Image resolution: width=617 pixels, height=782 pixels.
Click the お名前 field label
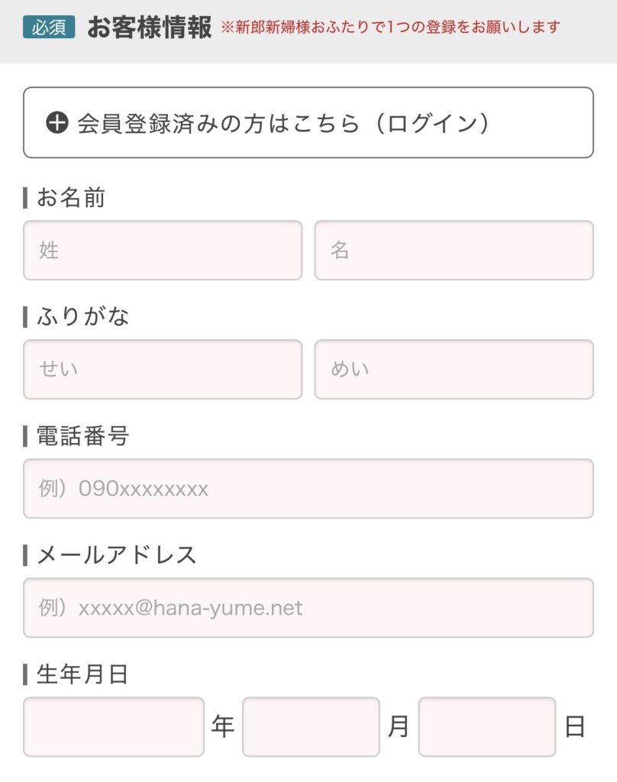click(x=71, y=198)
